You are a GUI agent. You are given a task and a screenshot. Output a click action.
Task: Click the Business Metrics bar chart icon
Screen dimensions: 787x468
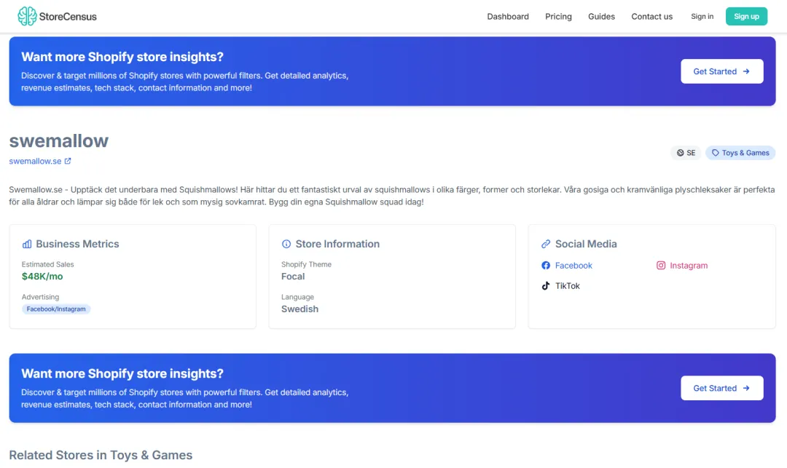[x=27, y=245]
